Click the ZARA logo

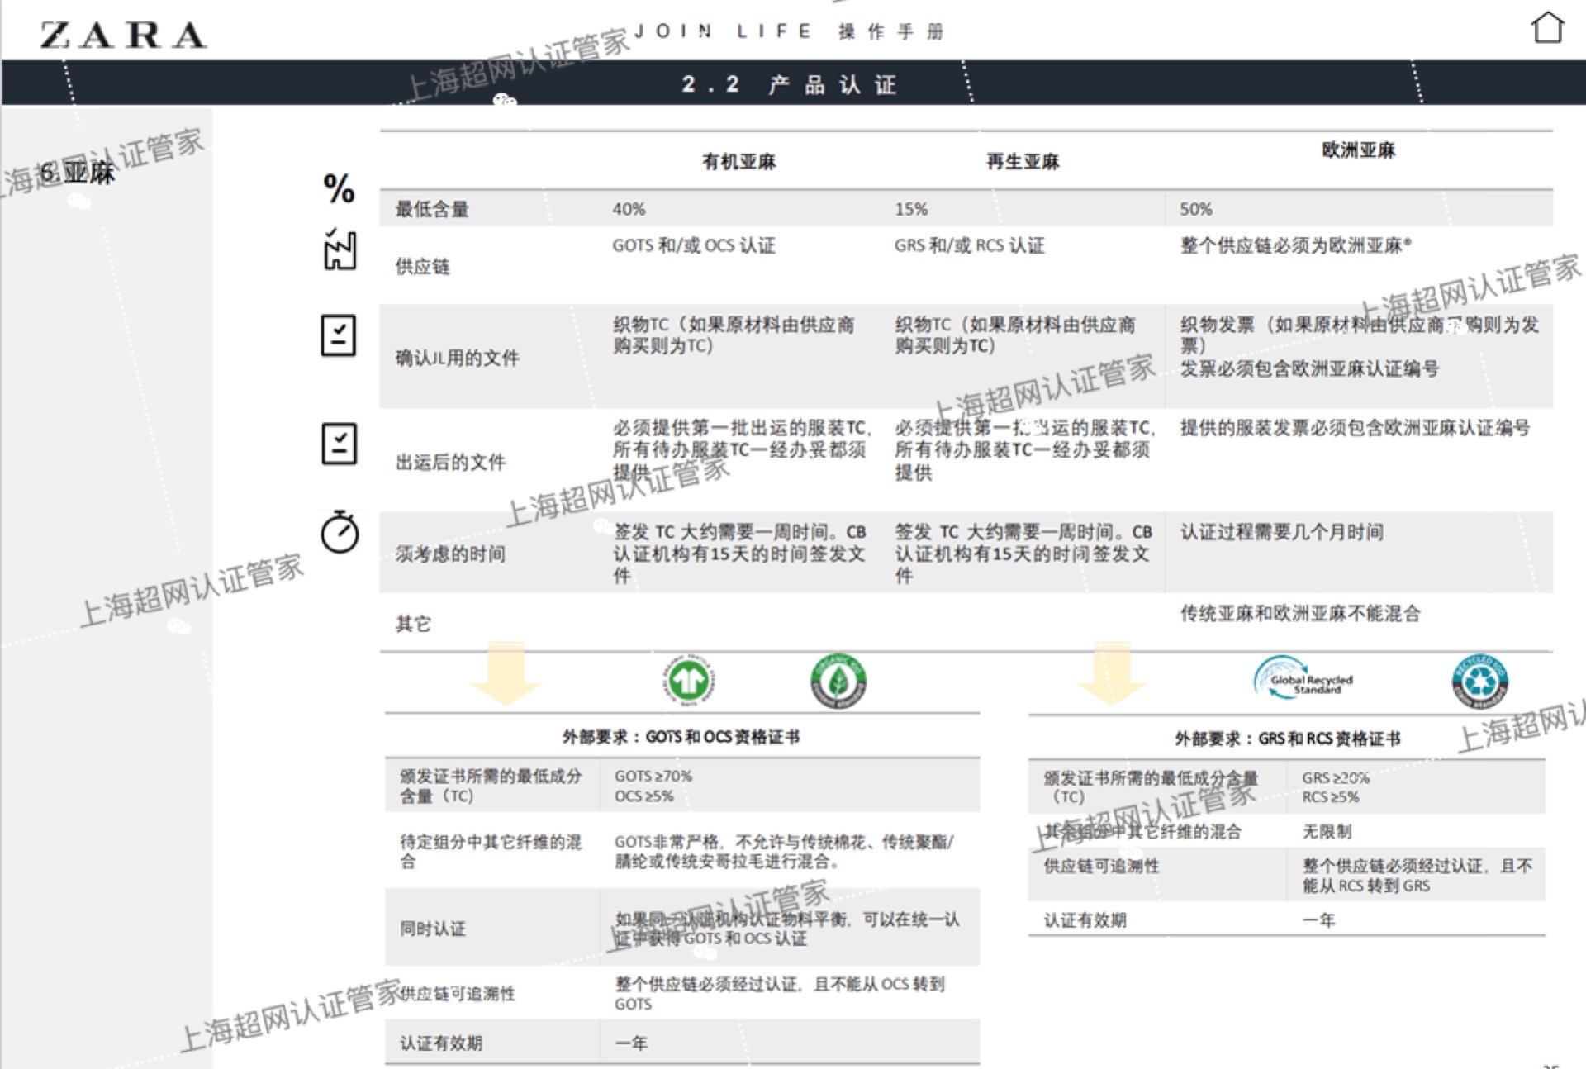coord(124,35)
